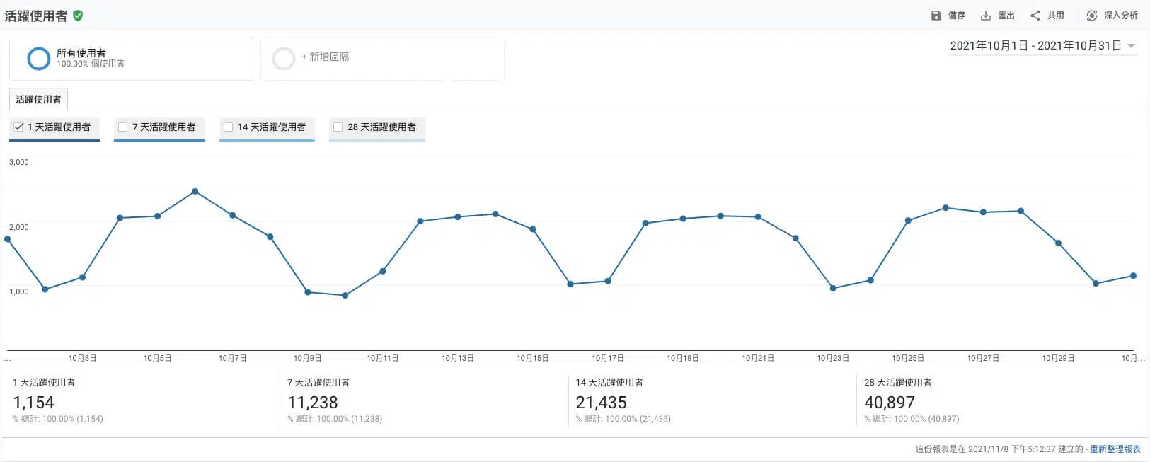Click 深入分析 button text
Screen dimensions: 1150x462
[x=1121, y=16]
